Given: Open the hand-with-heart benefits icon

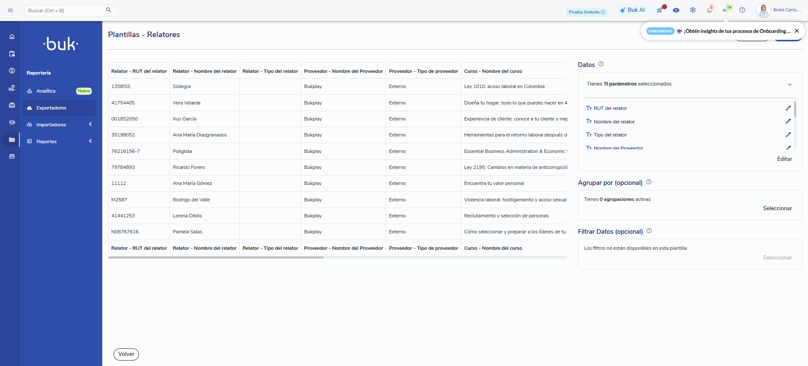Looking at the screenshot, I should (x=12, y=88).
